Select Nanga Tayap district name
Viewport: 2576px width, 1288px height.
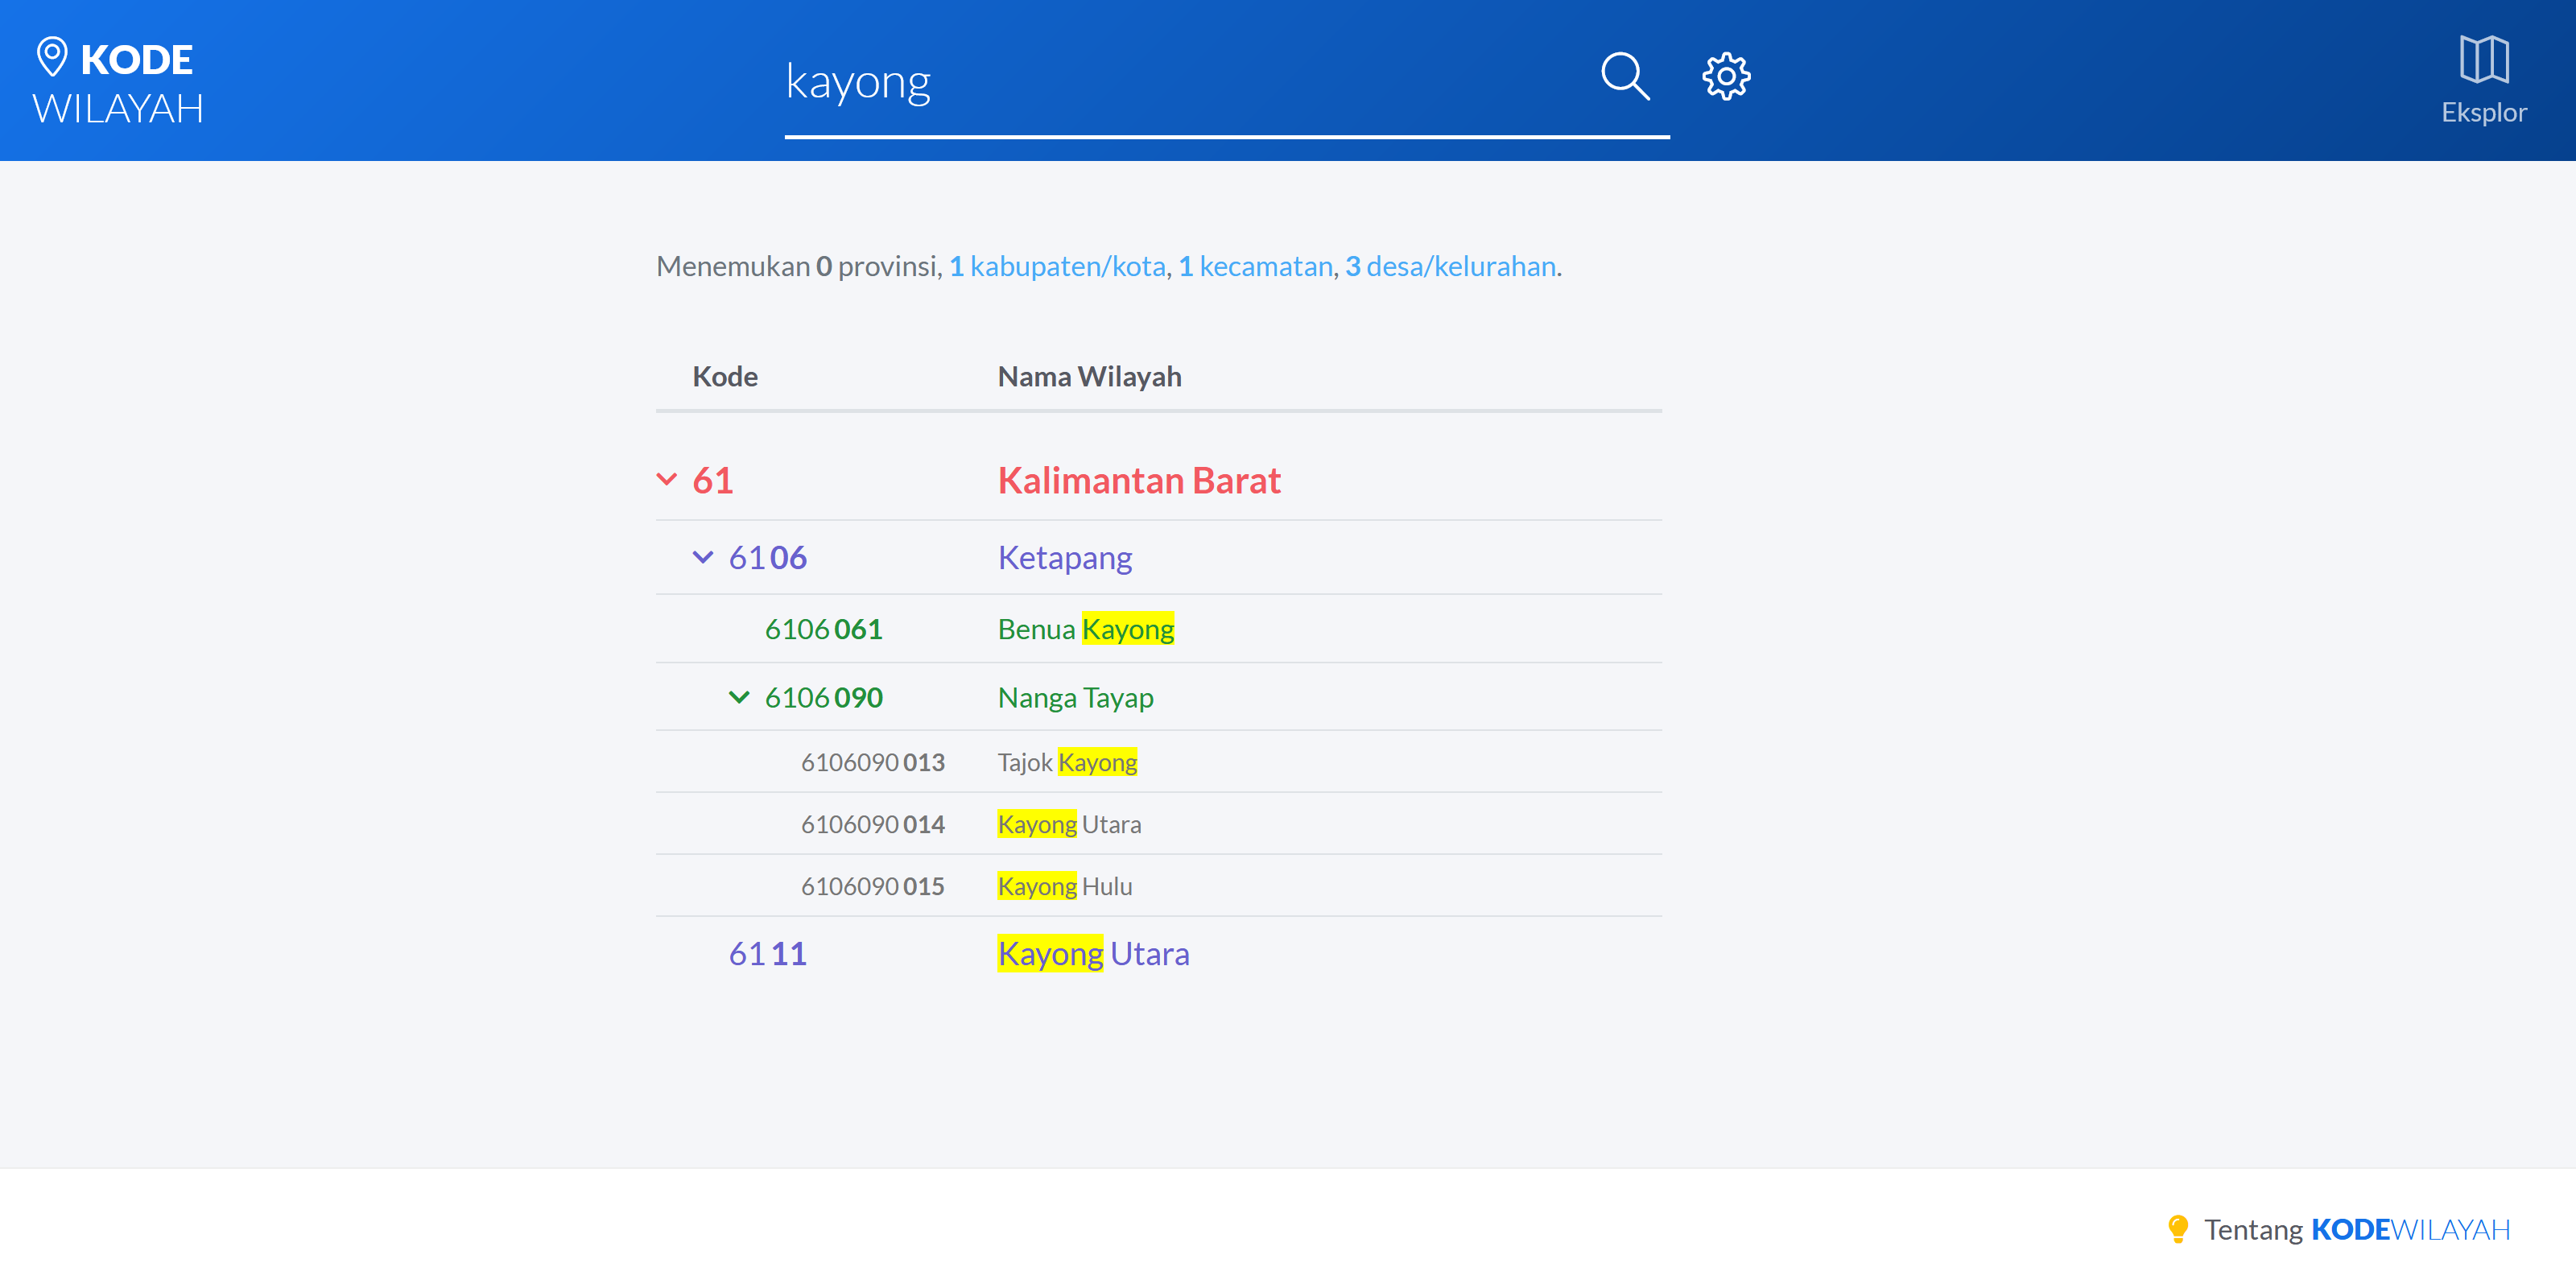click(1076, 697)
